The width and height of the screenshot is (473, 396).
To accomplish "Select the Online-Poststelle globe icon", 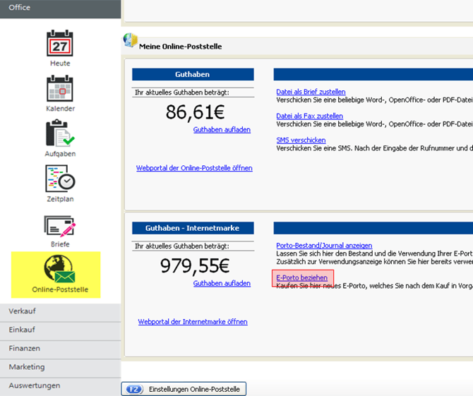I will pyautogui.click(x=60, y=270).
